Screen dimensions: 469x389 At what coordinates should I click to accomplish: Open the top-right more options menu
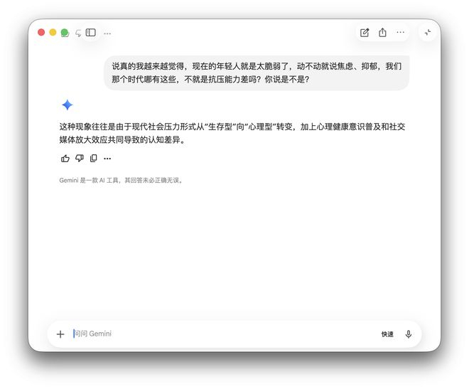pos(401,32)
